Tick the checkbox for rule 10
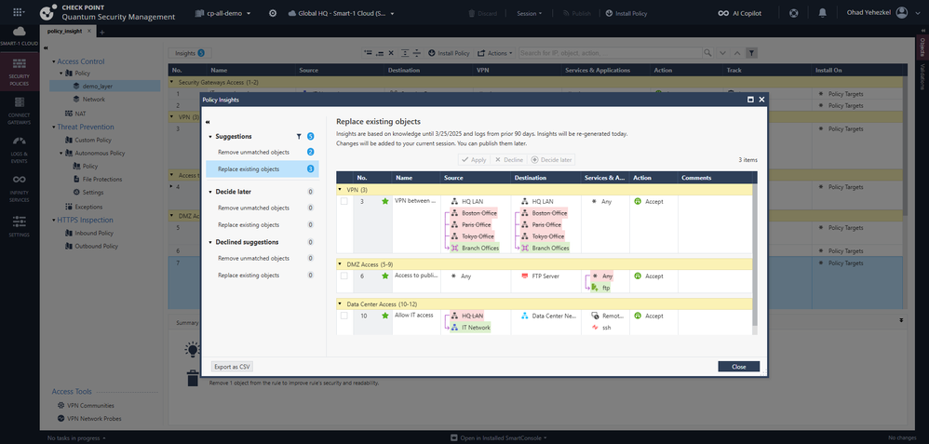 tap(344, 316)
